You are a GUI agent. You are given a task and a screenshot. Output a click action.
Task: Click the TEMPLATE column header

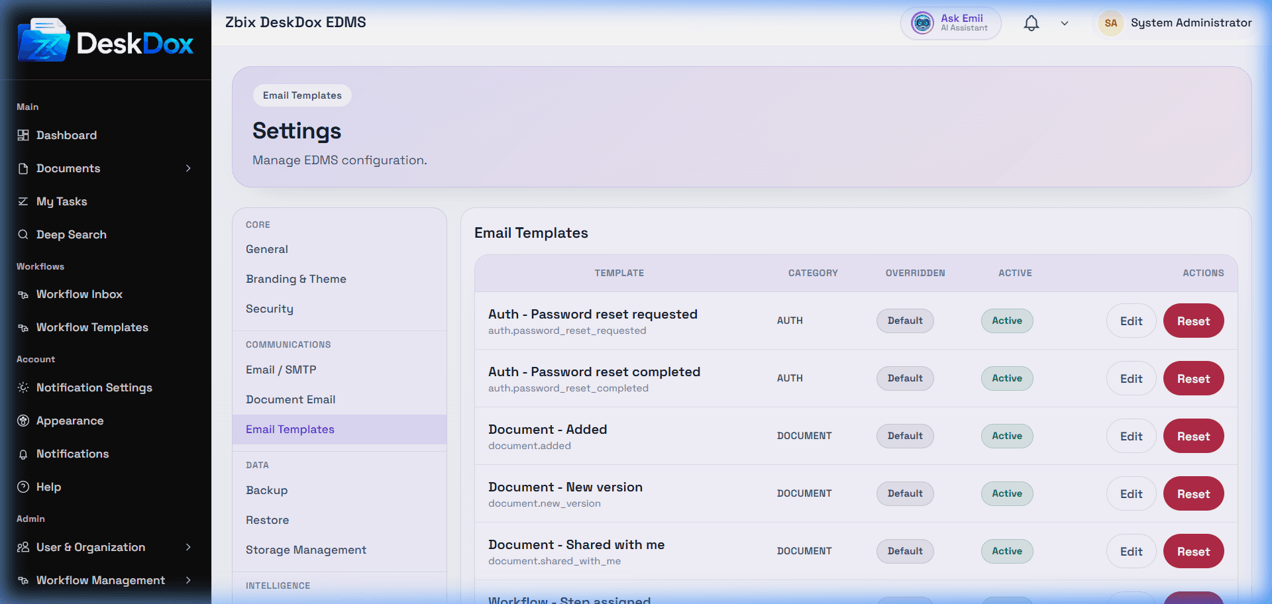coord(619,273)
